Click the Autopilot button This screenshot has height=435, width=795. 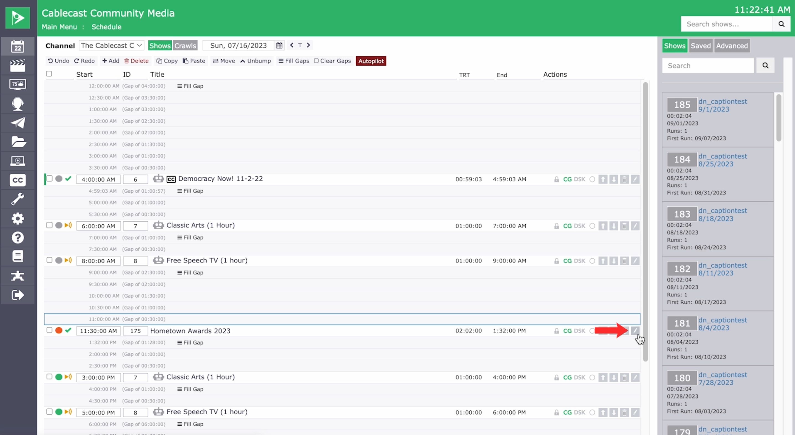click(x=371, y=61)
